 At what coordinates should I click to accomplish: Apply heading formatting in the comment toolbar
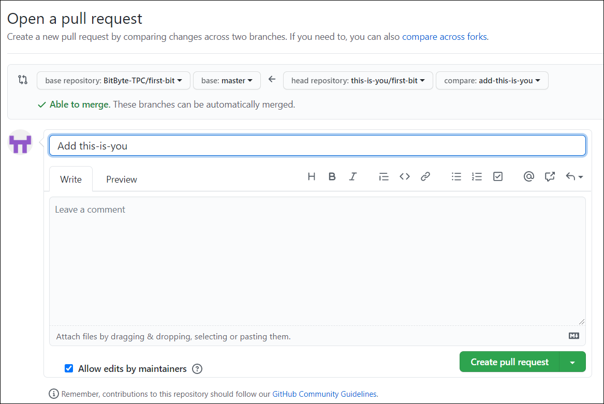(x=311, y=176)
